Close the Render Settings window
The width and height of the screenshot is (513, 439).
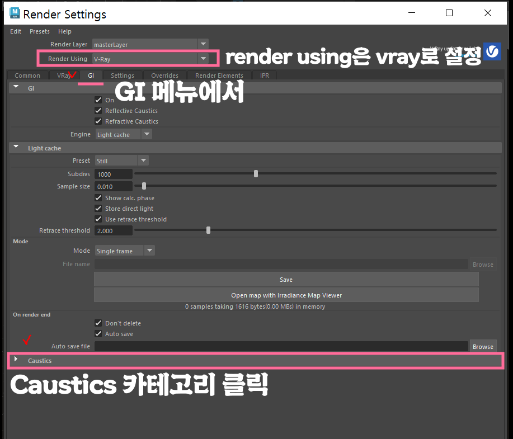pyautogui.click(x=488, y=13)
